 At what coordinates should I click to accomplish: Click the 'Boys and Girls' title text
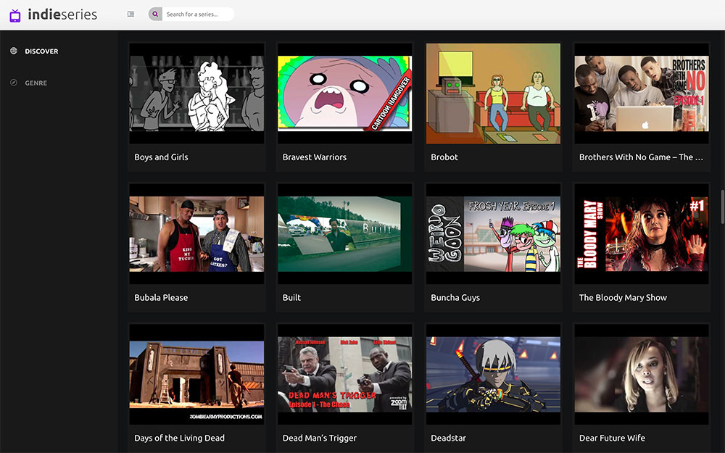pyautogui.click(x=162, y=157)
